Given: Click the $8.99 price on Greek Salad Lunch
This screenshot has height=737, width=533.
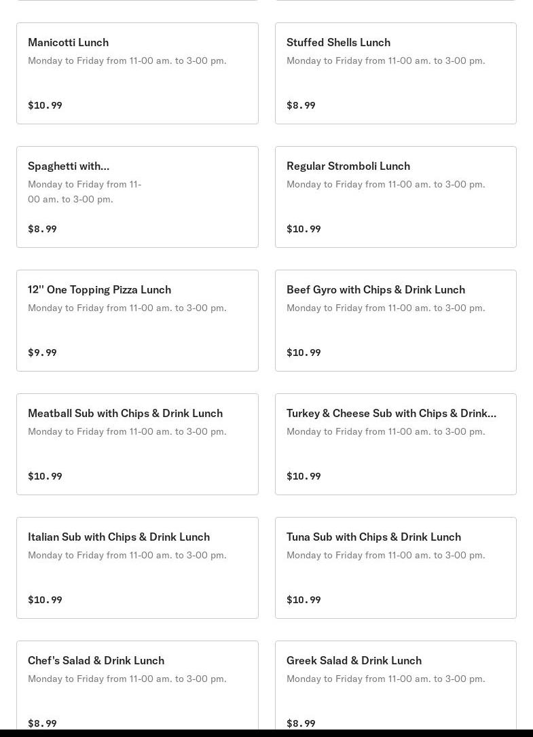Looking at the screenshot, I should [x=301, y=723].
